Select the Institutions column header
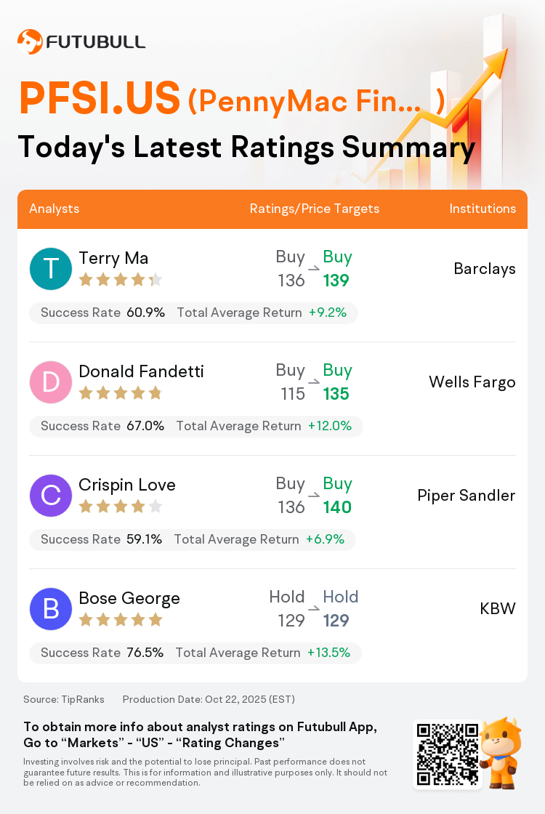The image size is (545, 814). 483,209
